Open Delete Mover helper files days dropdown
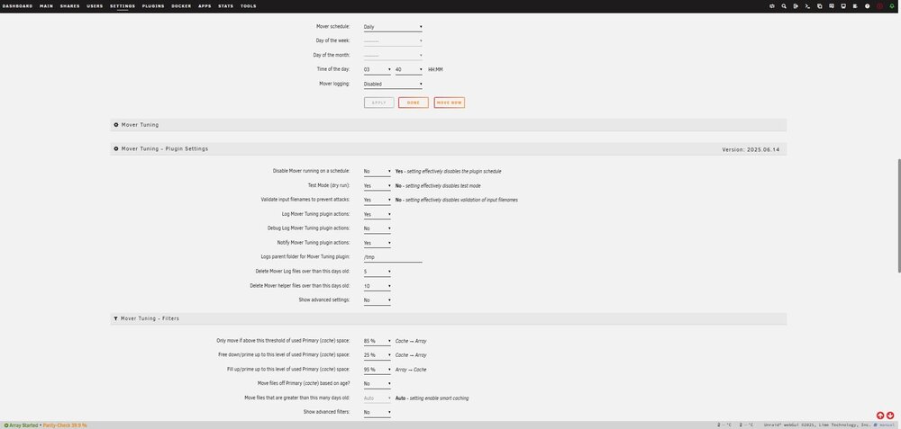This screenshot has height=429, width=901. pyautogui.click(x=377, y=286)
